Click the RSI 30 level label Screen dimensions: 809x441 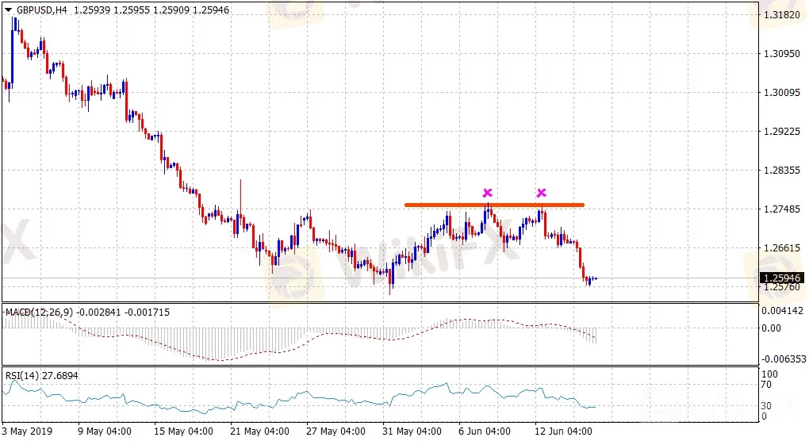765,405
